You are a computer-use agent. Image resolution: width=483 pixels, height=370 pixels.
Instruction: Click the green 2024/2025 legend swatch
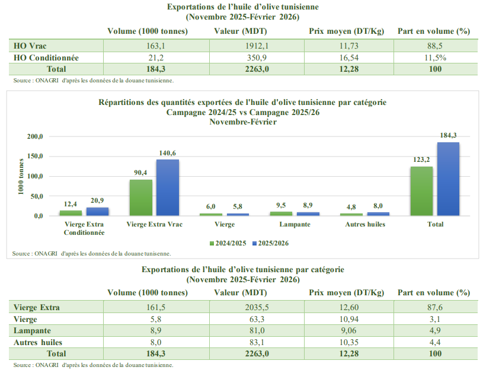(x=212, y=243)
